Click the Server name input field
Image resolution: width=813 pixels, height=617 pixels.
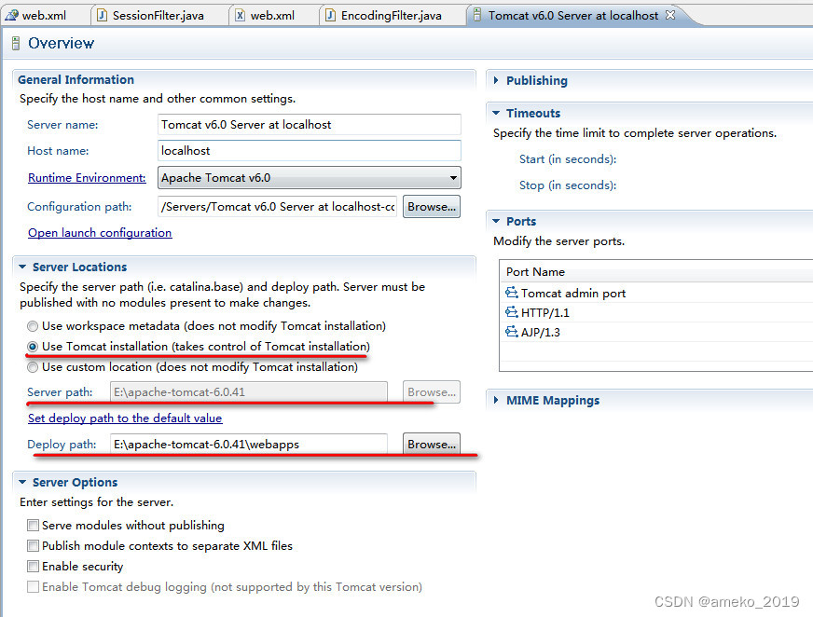coord(309,125)
